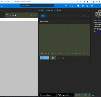Open the Skype icon in the header
The height and width of the screenshot is (97, 101).
point(78,6)
